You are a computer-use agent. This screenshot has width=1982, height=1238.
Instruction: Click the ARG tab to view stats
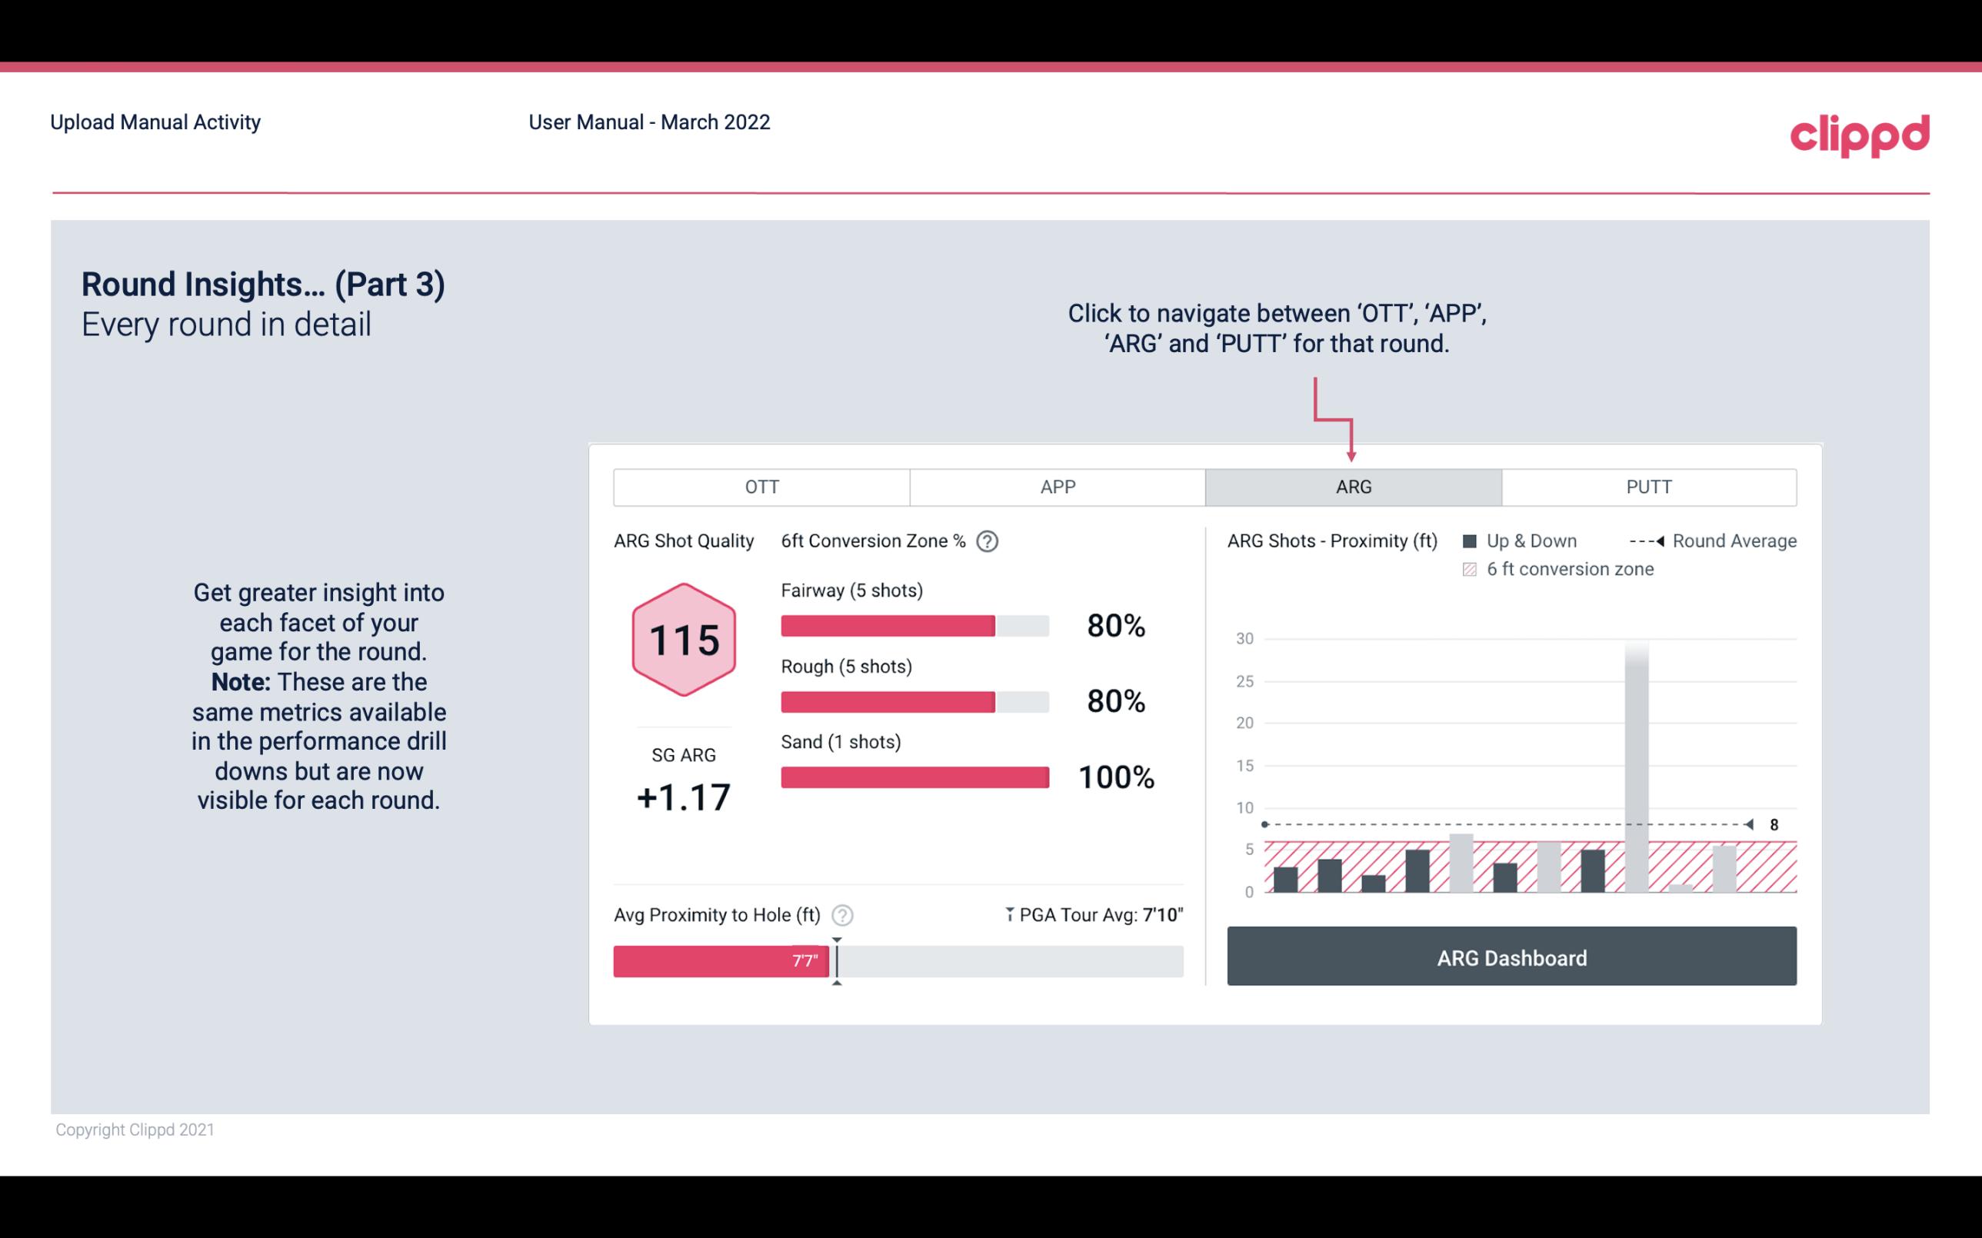[1352, 488]
